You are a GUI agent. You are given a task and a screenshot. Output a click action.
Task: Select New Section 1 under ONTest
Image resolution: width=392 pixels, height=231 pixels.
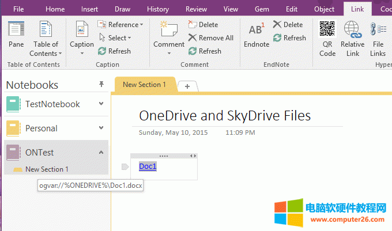[47, 169]
